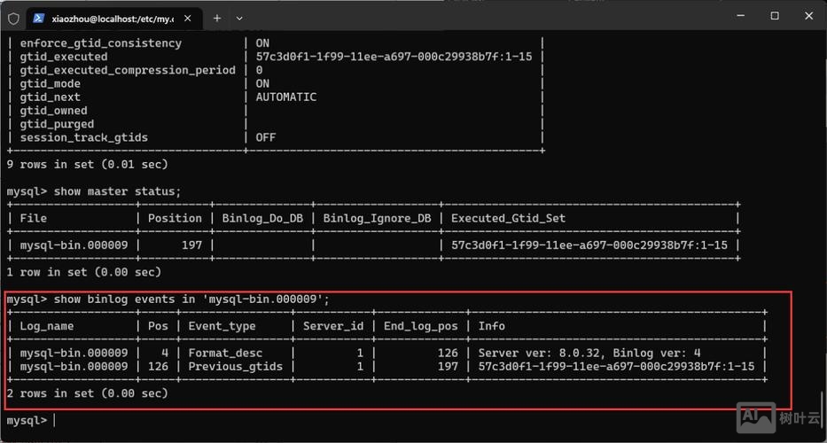Screen dimensions: 827x443
Task: Close the xiaozhou@localhost tab
Action: pos(187,18)
